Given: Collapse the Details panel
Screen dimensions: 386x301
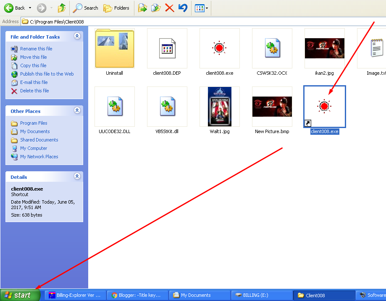Looking at the screenshot, I should [x=77, y=176].
